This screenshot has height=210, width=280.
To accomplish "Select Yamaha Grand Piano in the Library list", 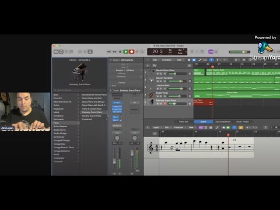I will click(x=92, y=116).
